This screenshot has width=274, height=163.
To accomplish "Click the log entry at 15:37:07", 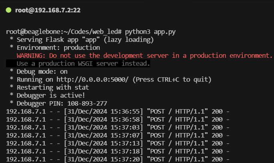I will click(x=118, y=136).
